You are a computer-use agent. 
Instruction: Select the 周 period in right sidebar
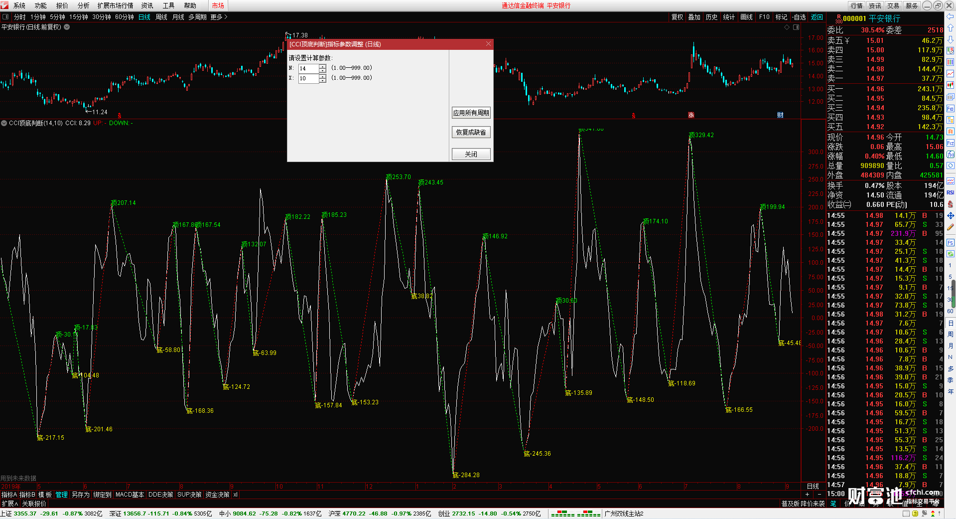pos(951,334)
